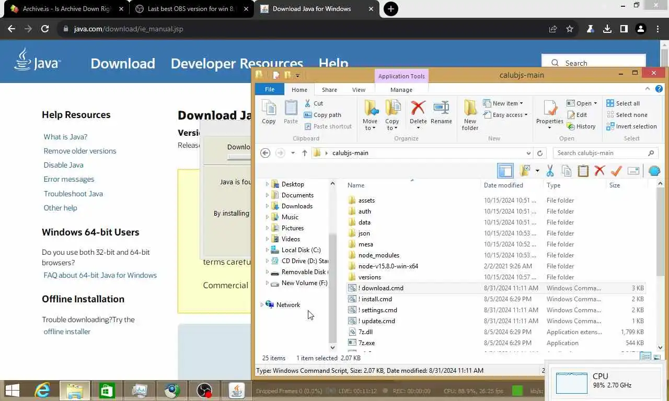This screenshot has height=401, width=669.
Task: Click Copy path in the ribbon
Action: pyautogui.click(x=322, y=115)
